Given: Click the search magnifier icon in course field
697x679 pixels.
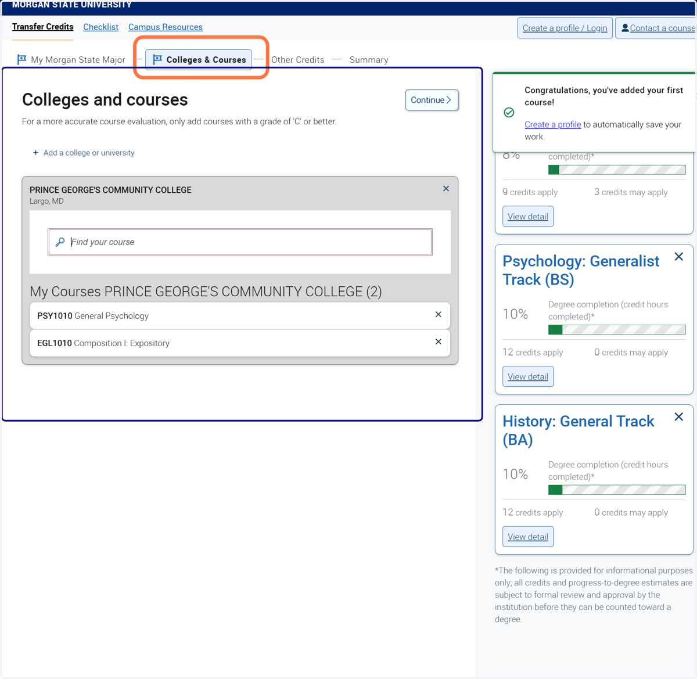Looking at the screenshot, I should point(60,242).
